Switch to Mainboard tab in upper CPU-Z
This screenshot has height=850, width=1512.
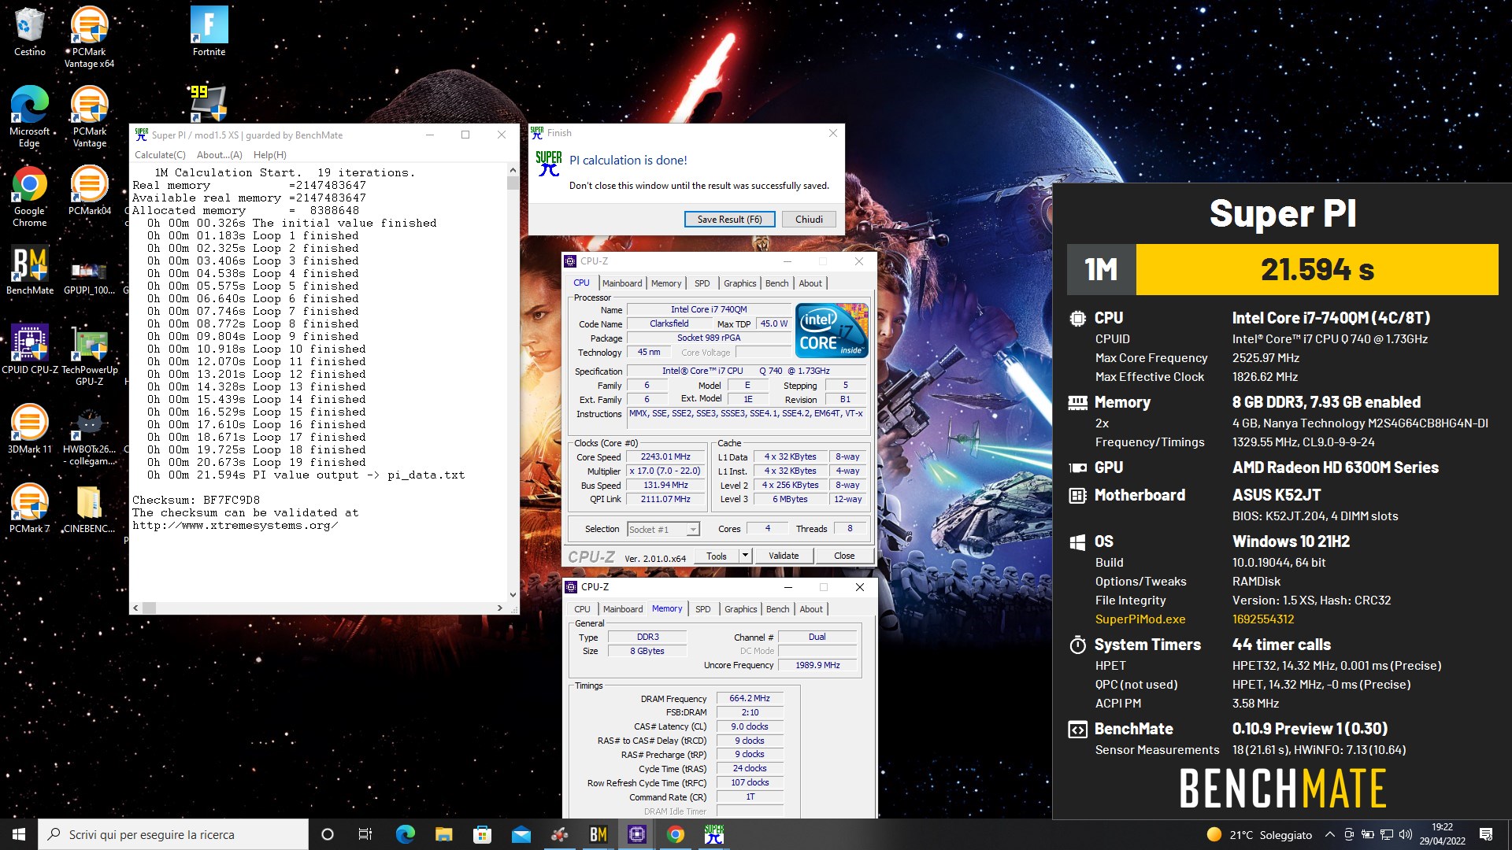tap(622, 283)
